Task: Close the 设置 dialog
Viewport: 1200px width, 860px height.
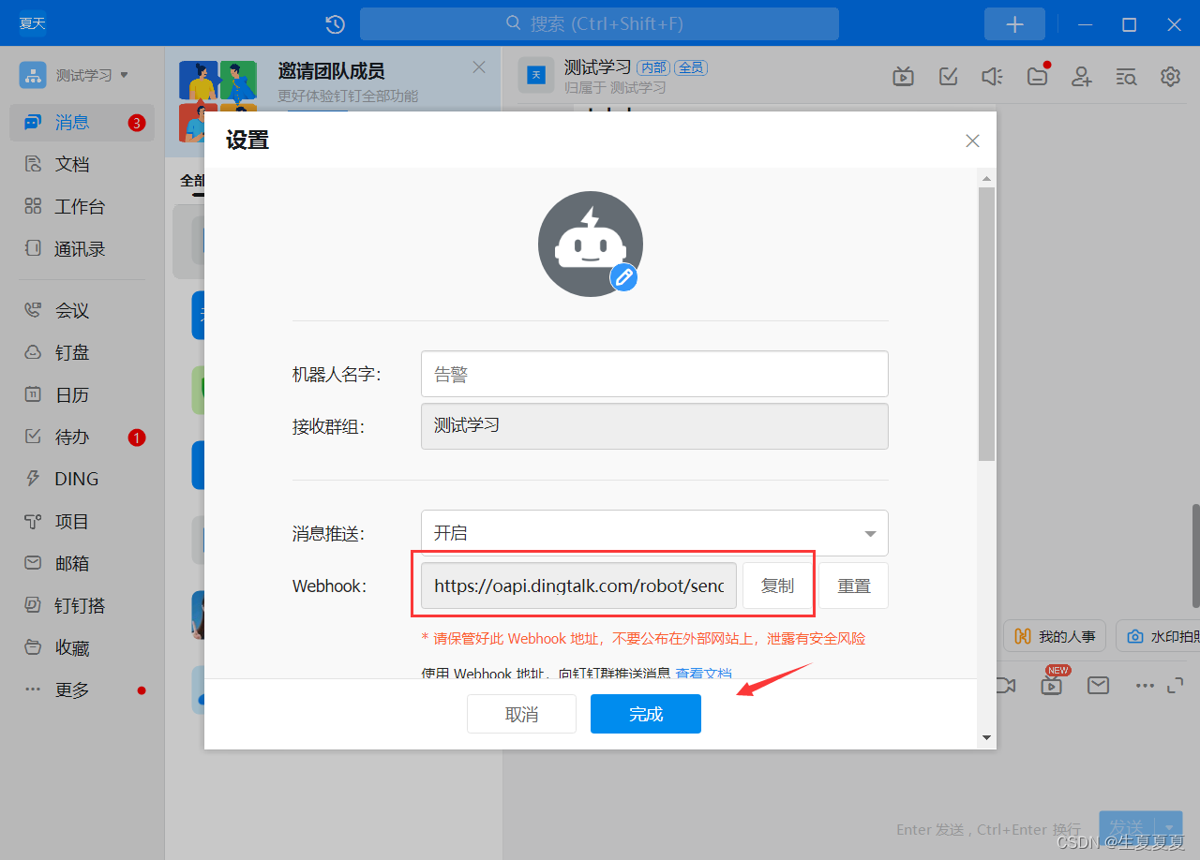Action: tap(972, 141)
